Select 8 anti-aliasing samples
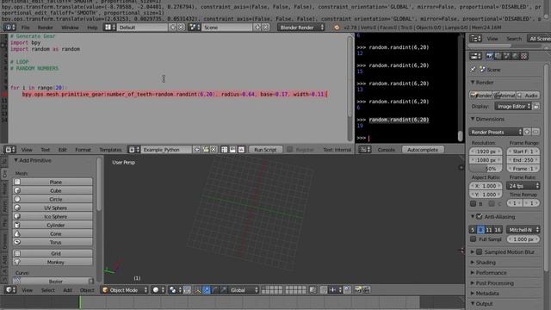This screenshot has width=551, height=310. pos(480,230)
